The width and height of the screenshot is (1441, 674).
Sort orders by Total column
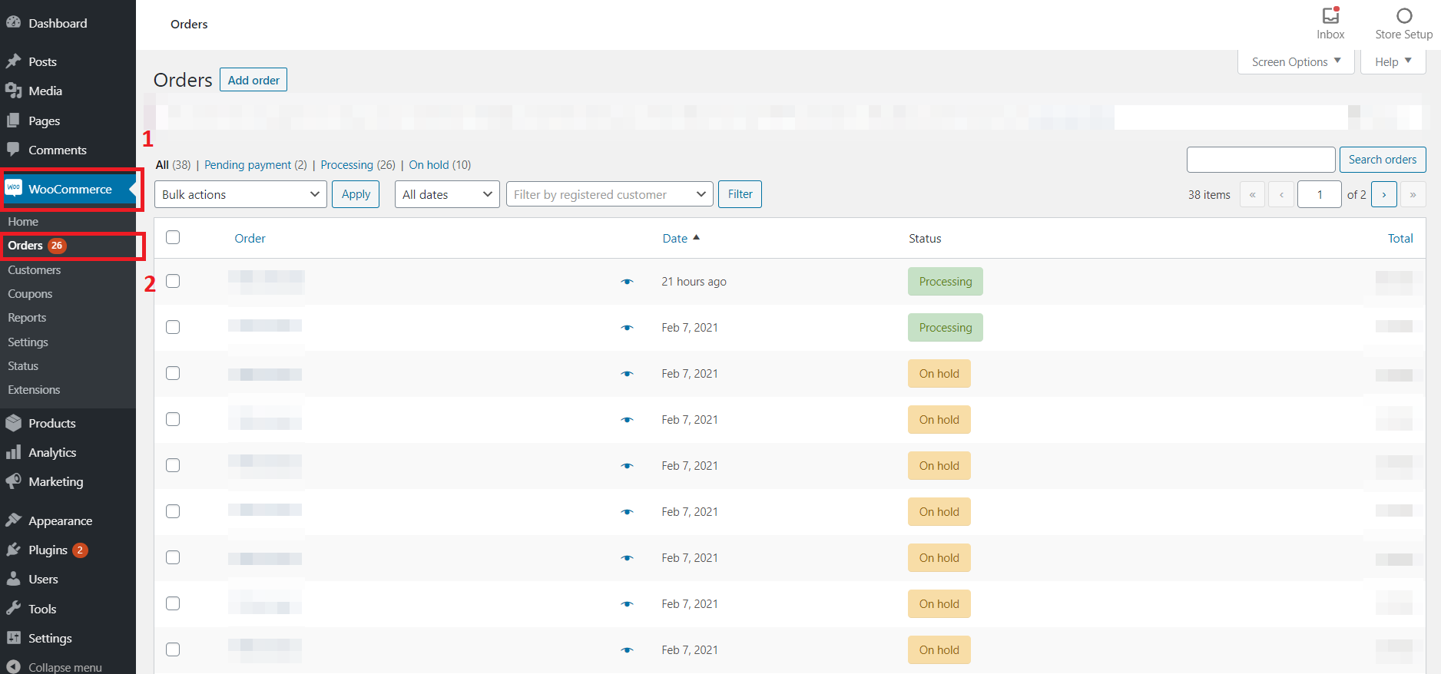(1400, 239)
